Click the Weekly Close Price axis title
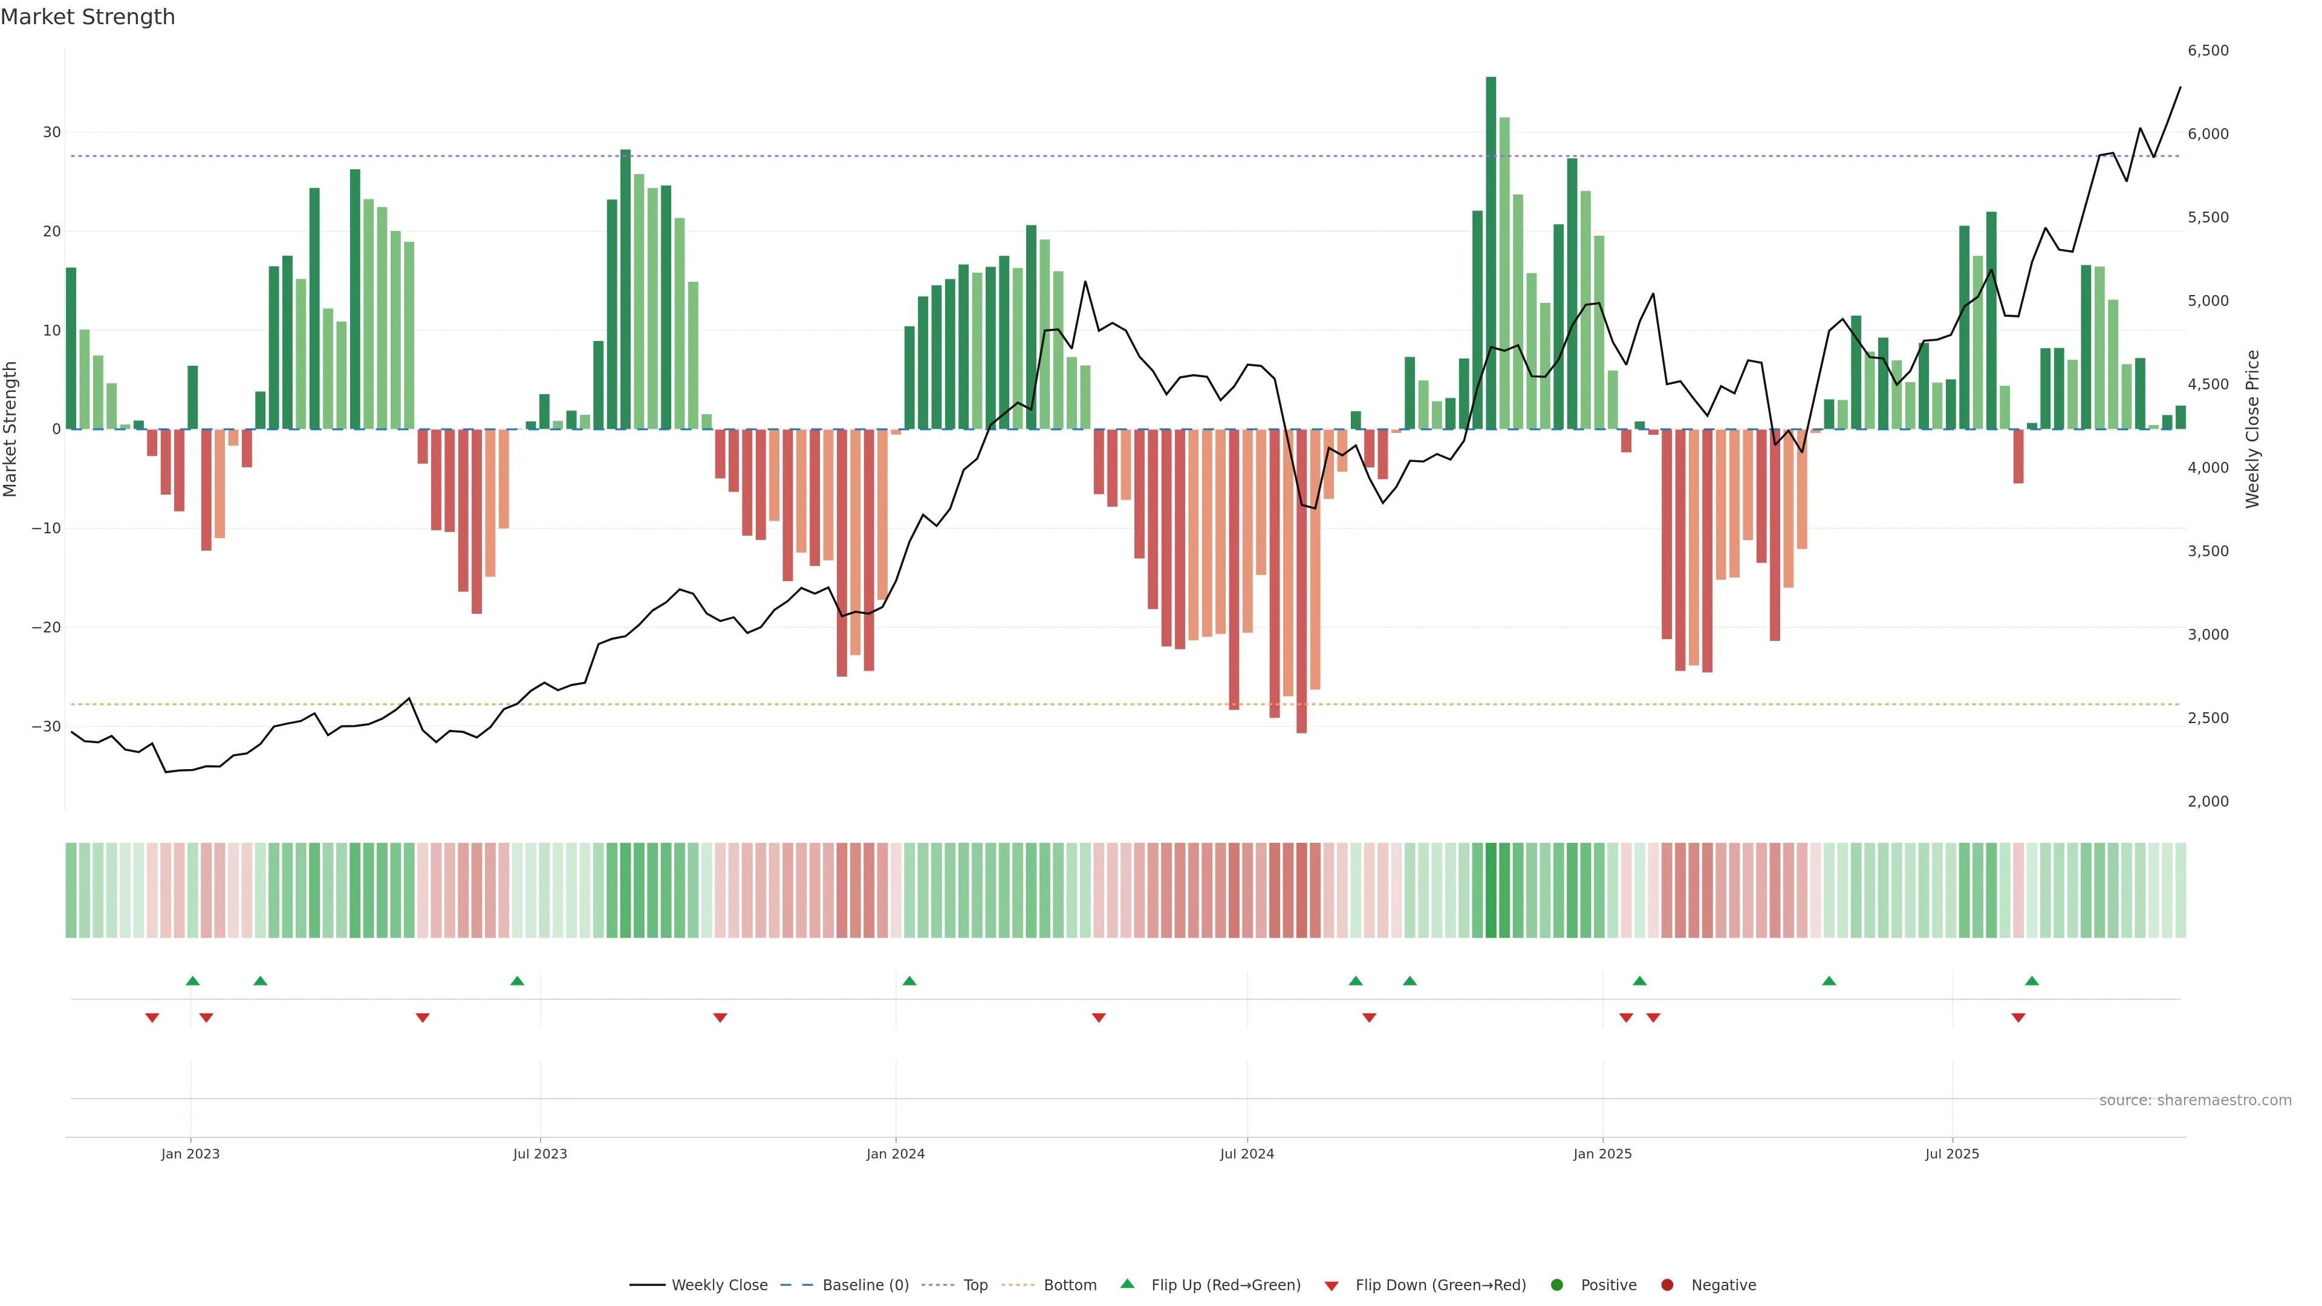This screenshot has width=2322, height=1306. pyautogui.click(x=2252, y=429)
